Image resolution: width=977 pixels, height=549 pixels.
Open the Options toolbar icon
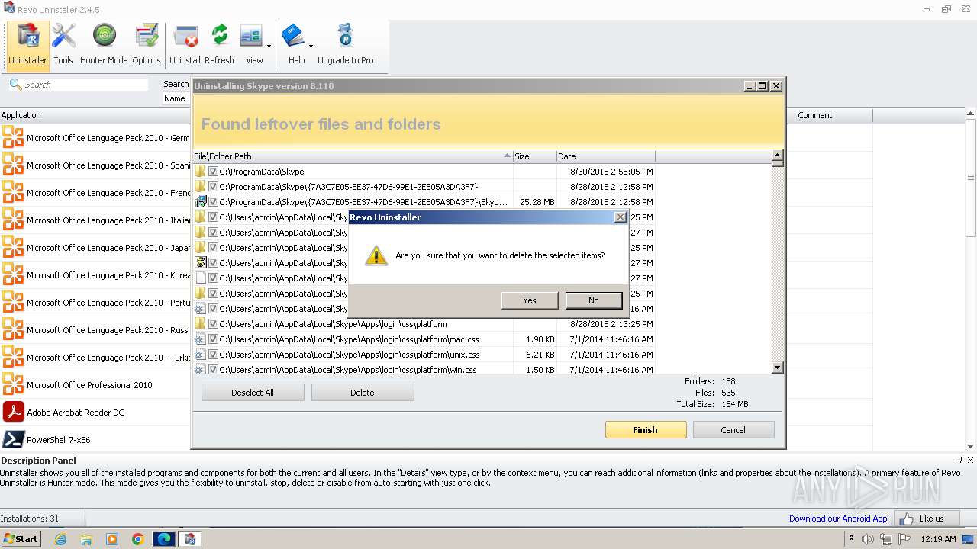[x=146, y=44]
